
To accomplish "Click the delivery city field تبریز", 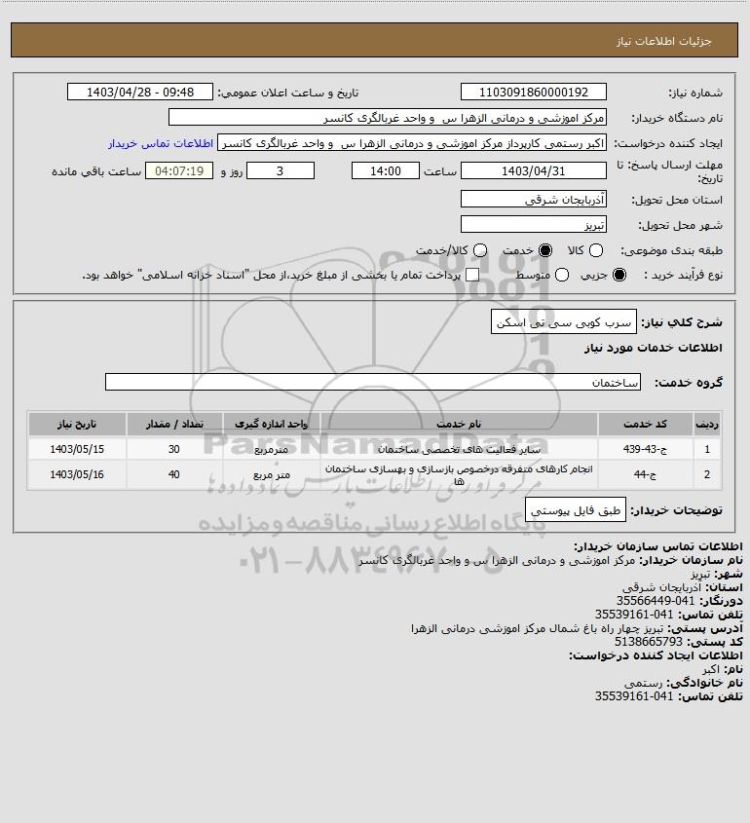I will (x=533, y=225).
